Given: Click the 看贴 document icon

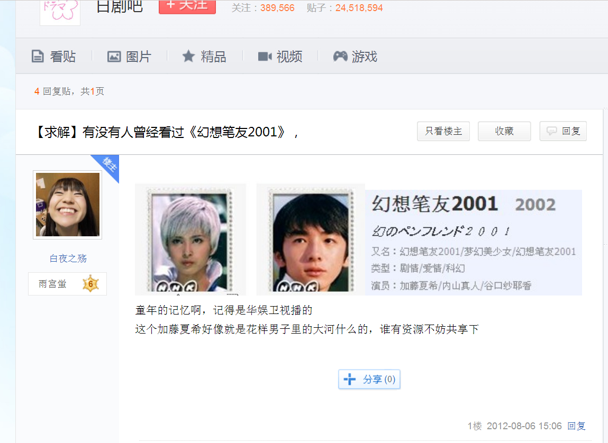Looking at the screenshot, I should pos(38,57).
